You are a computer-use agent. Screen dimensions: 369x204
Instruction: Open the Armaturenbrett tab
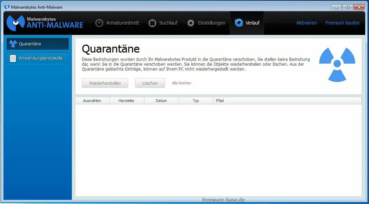tap(117, 23)
